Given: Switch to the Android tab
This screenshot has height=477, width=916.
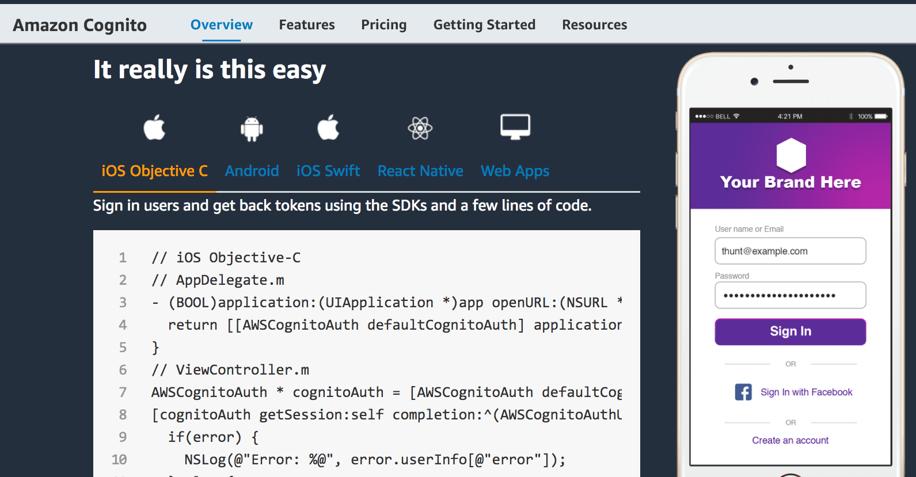Looking at the screenshot, I should pos(252,171).
